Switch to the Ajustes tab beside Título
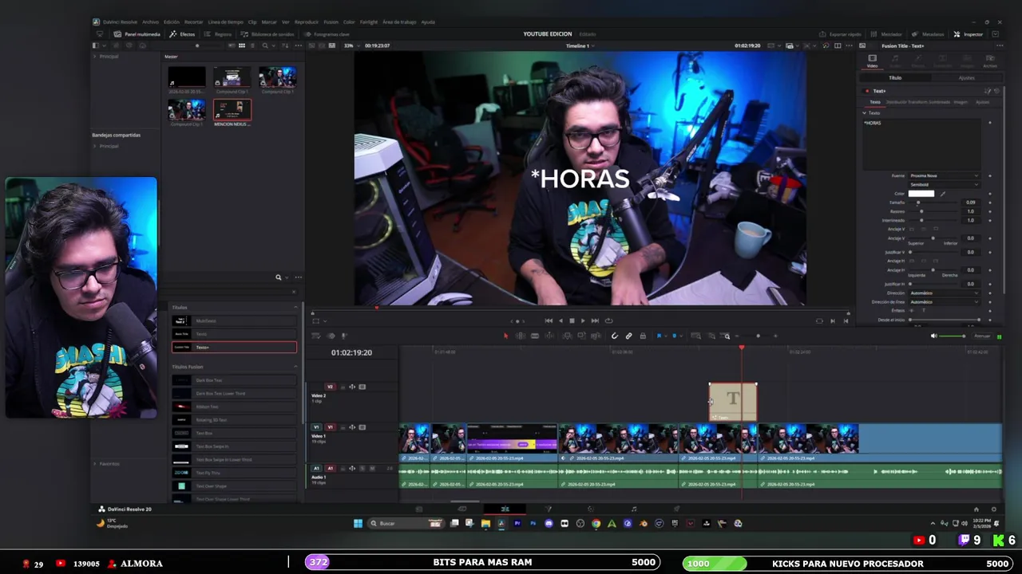The width and height of the screenshot is (1022, 574). 966,78
